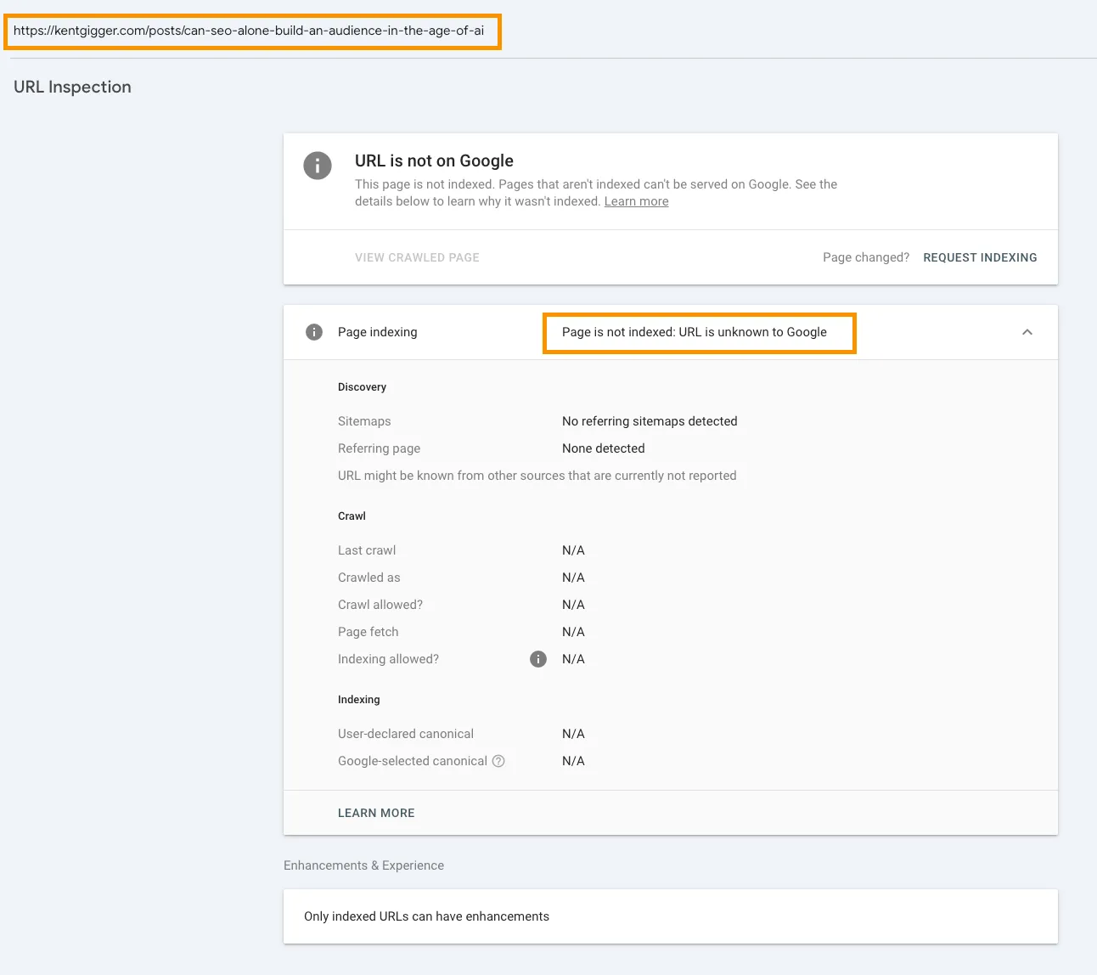Click 'Page is not indexed: URL is unknown to Google'
1097x975 pixels.
[695, 332]
